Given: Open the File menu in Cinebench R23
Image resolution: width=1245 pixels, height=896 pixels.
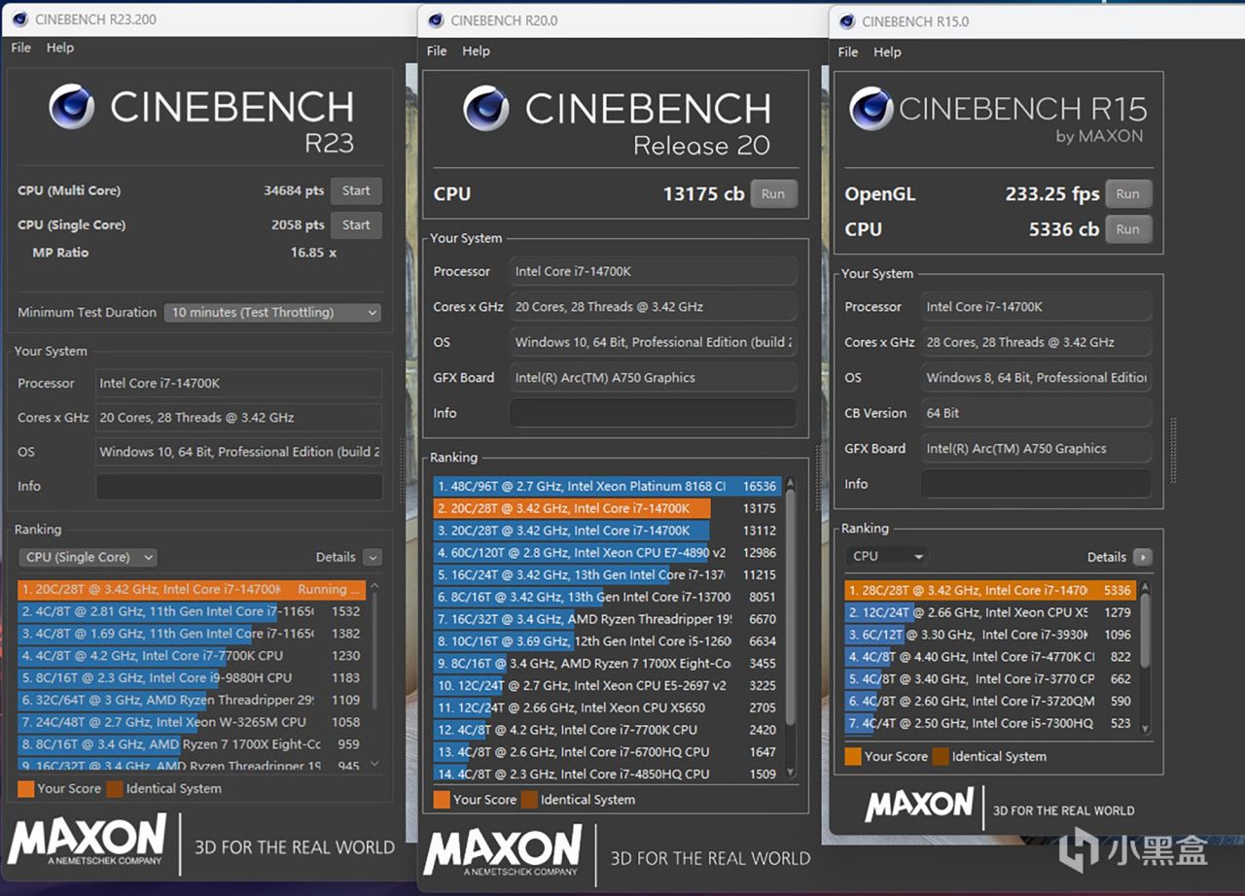Looking at the screenshot, I should (20, 48).
